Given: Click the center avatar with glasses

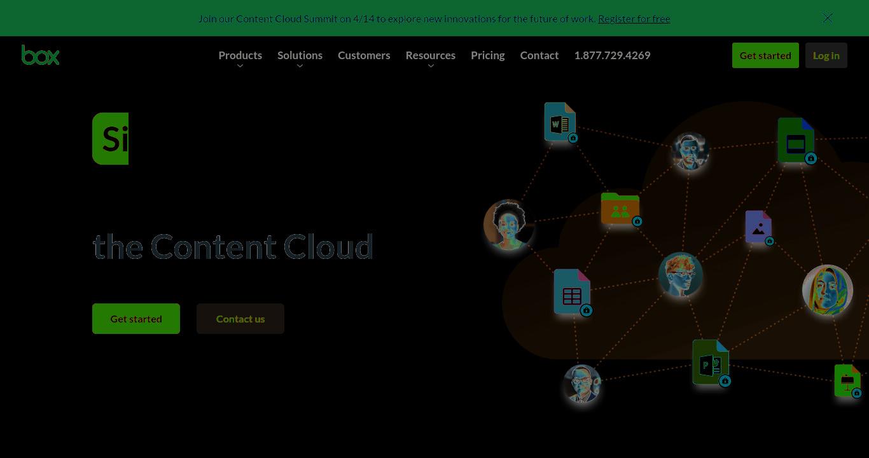Looking at the screenshot, I should point(681,275).
